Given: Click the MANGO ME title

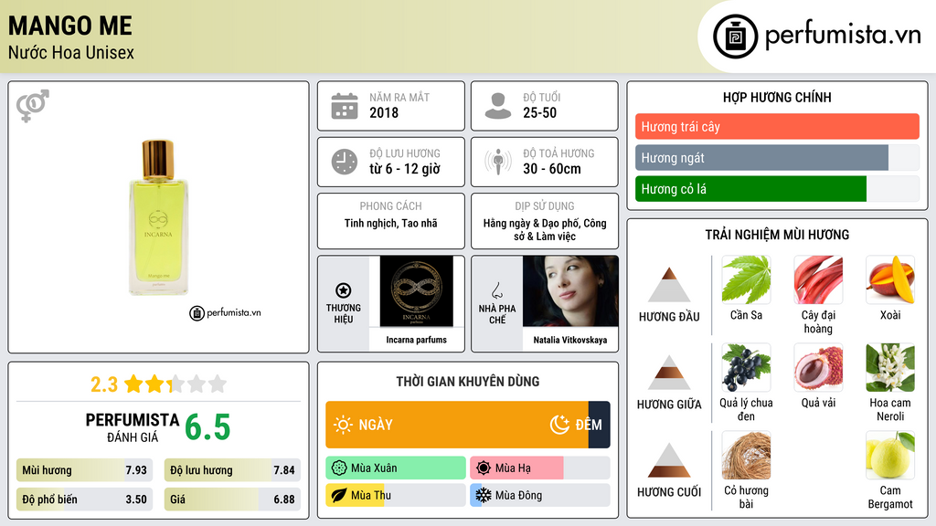Looking at the screenshot, I should click(69, 26).
